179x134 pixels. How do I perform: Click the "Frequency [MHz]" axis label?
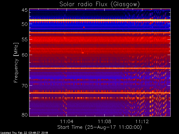point(16,63)
